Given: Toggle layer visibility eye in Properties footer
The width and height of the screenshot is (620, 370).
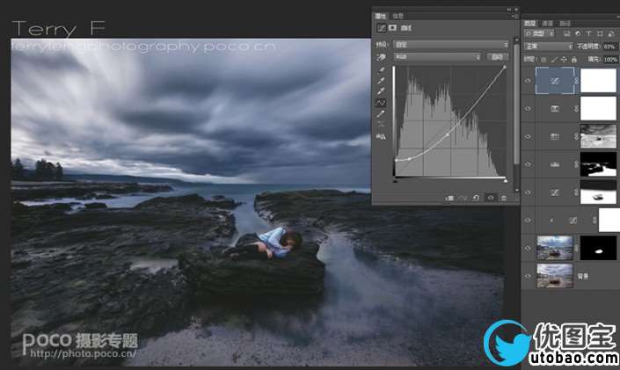Looking at the screenshot, I should (x=491, y=198).
